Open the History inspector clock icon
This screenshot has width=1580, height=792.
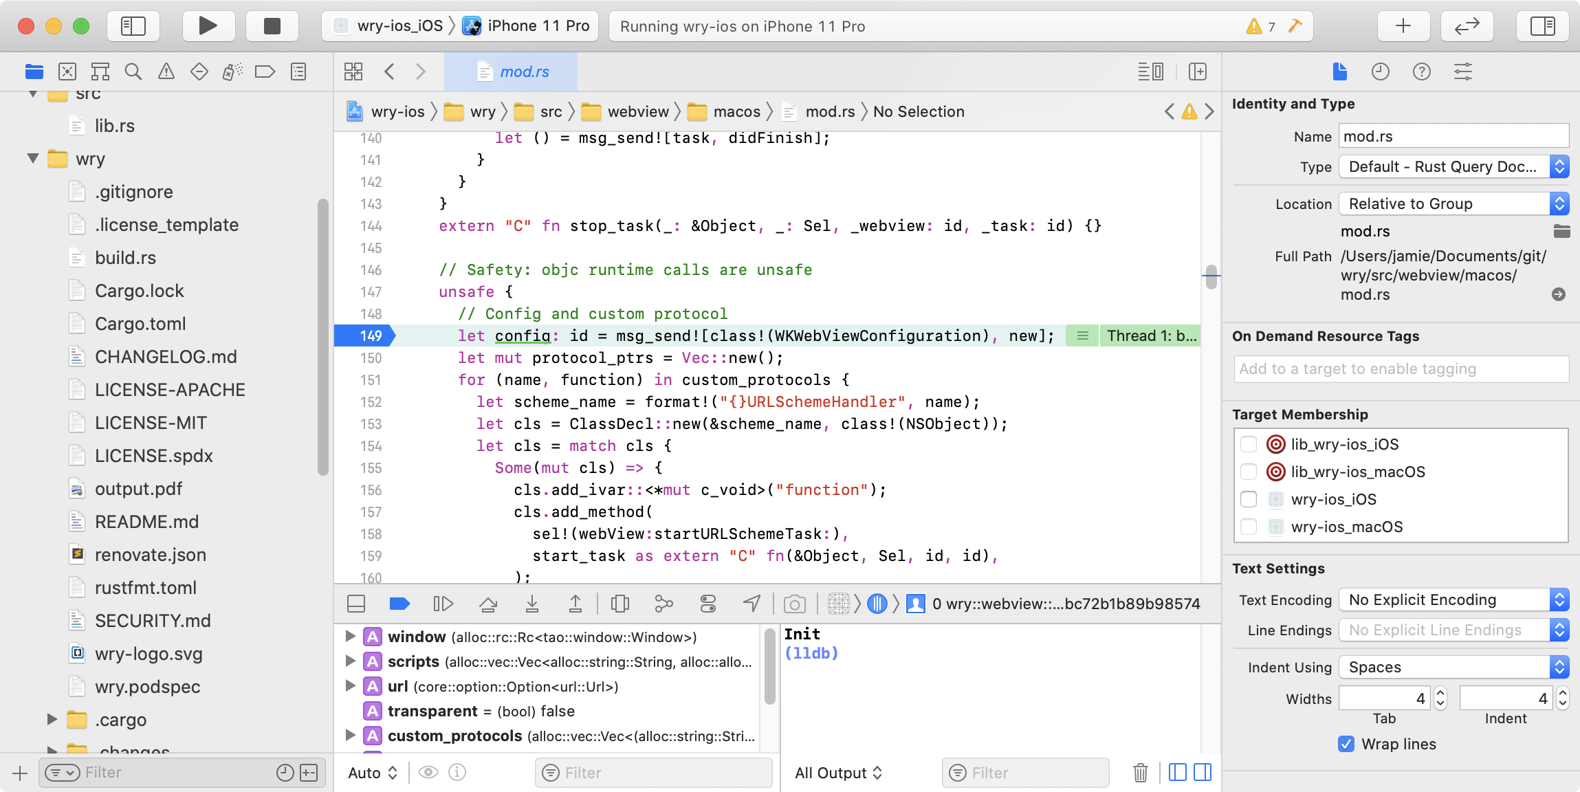(1380, 71)
